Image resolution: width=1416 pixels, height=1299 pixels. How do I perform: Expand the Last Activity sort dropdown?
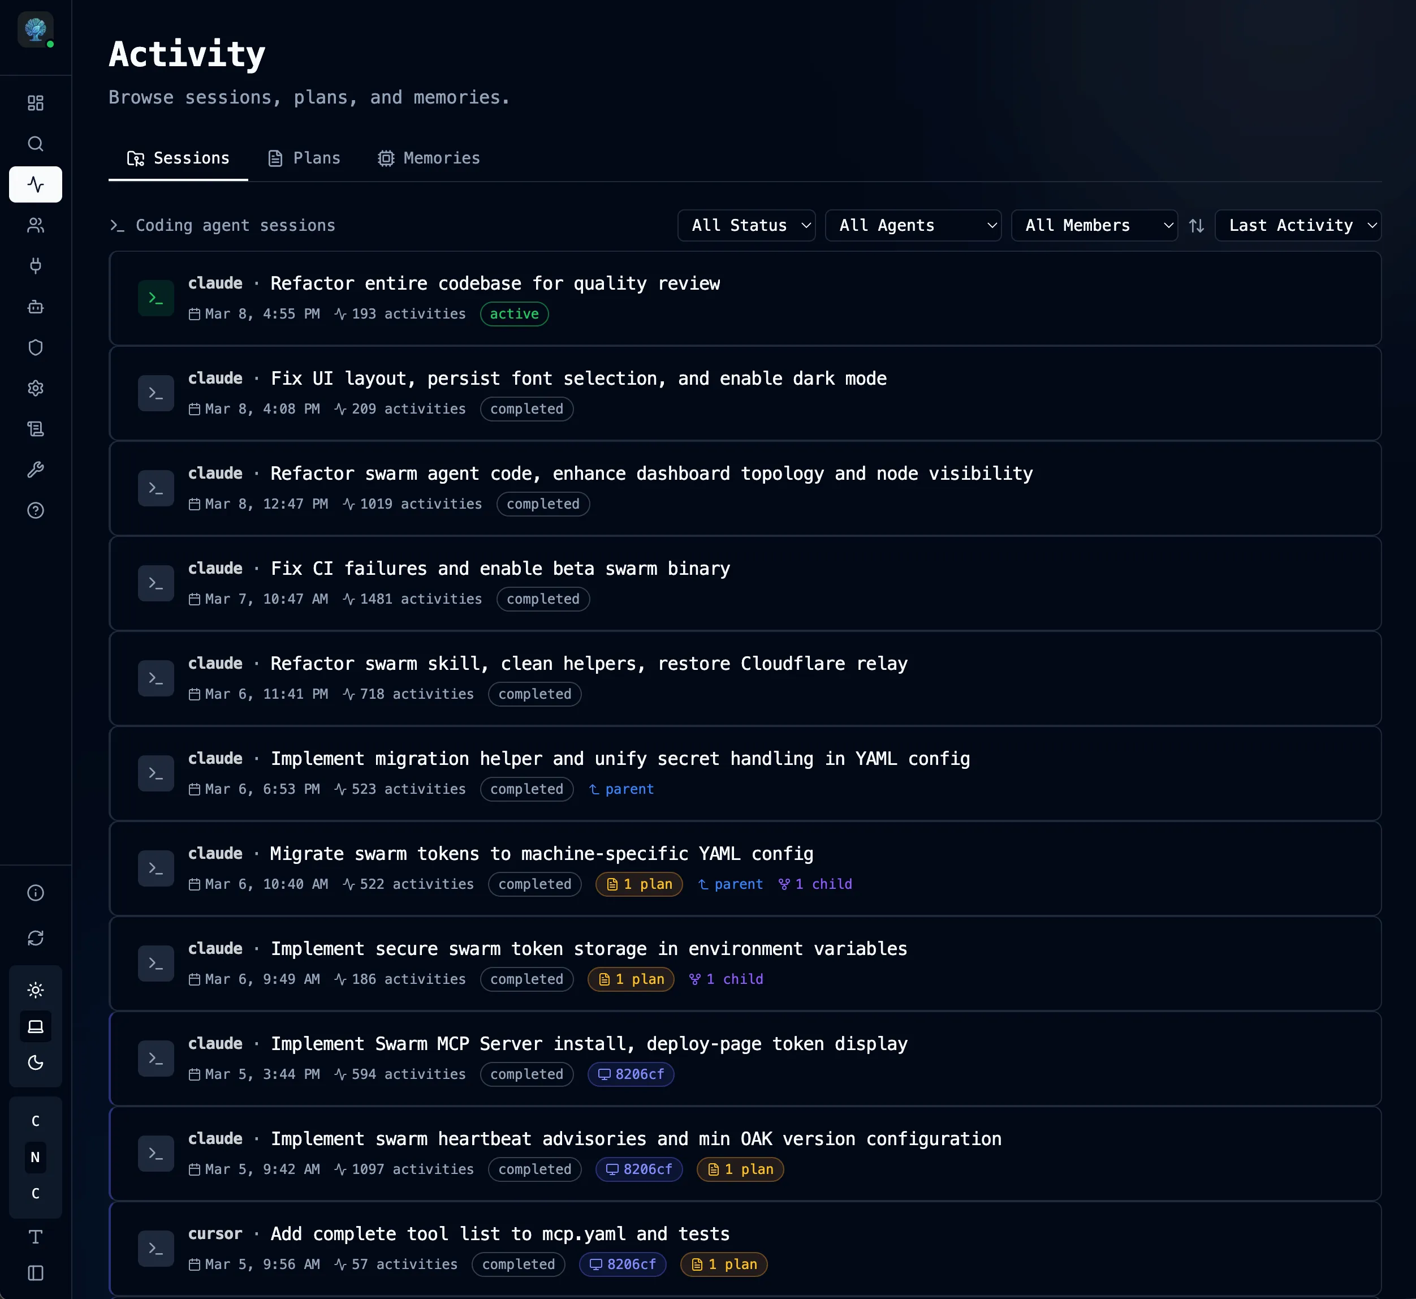pyautogui.click(x=1297, y=225)
